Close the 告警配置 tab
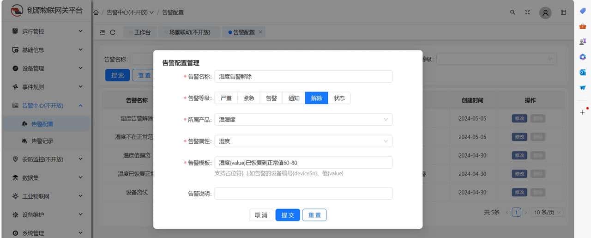 point(260,32)
